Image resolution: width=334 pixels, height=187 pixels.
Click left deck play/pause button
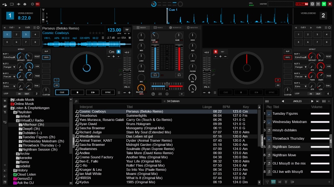coord(93,92)
